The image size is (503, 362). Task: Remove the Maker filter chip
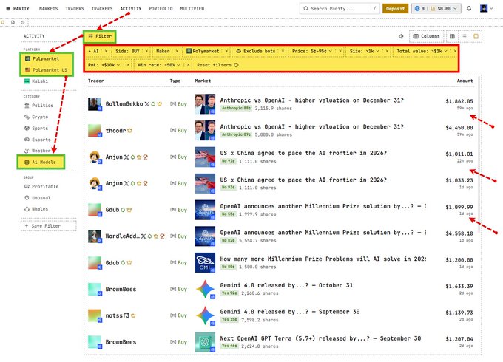coord(177,51)
